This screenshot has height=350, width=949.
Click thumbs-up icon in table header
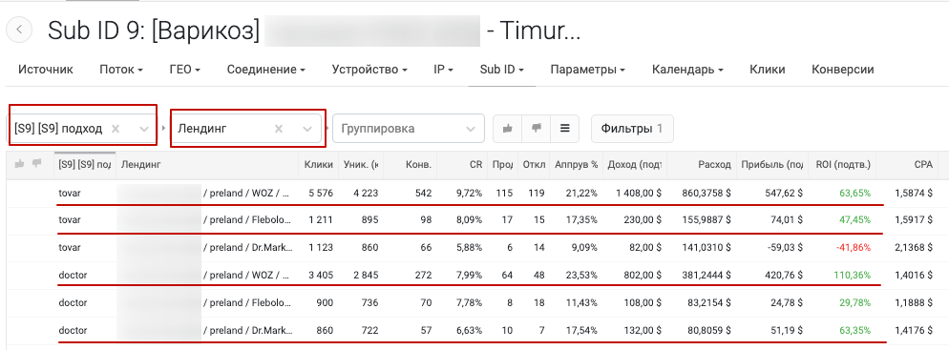click(20, 163)
